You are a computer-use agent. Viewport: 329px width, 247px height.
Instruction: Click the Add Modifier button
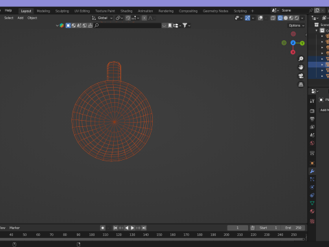(324, 110)
